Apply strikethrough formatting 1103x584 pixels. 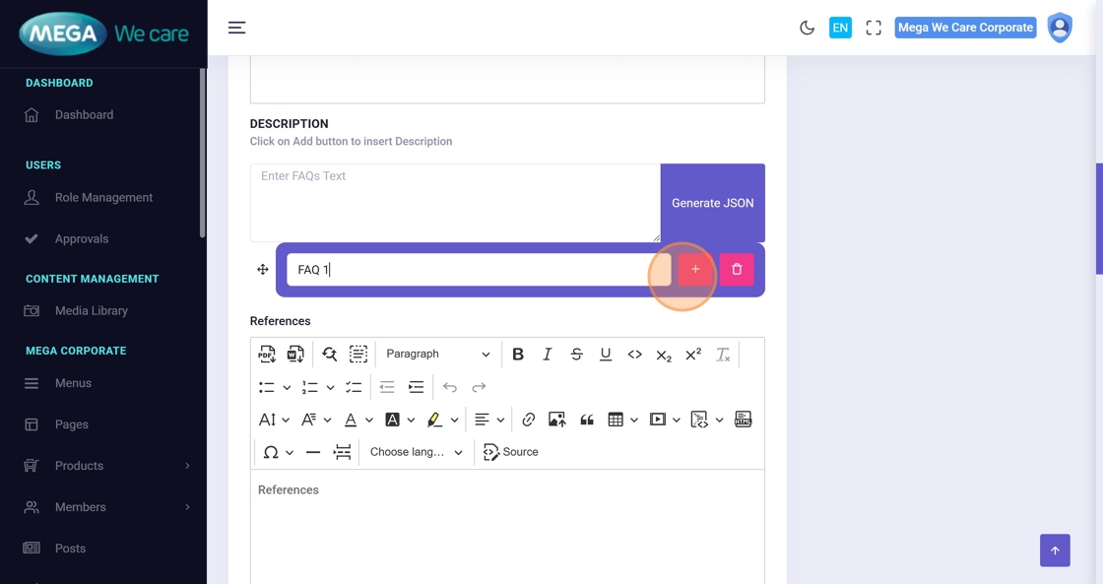click(x=577, y=355)
